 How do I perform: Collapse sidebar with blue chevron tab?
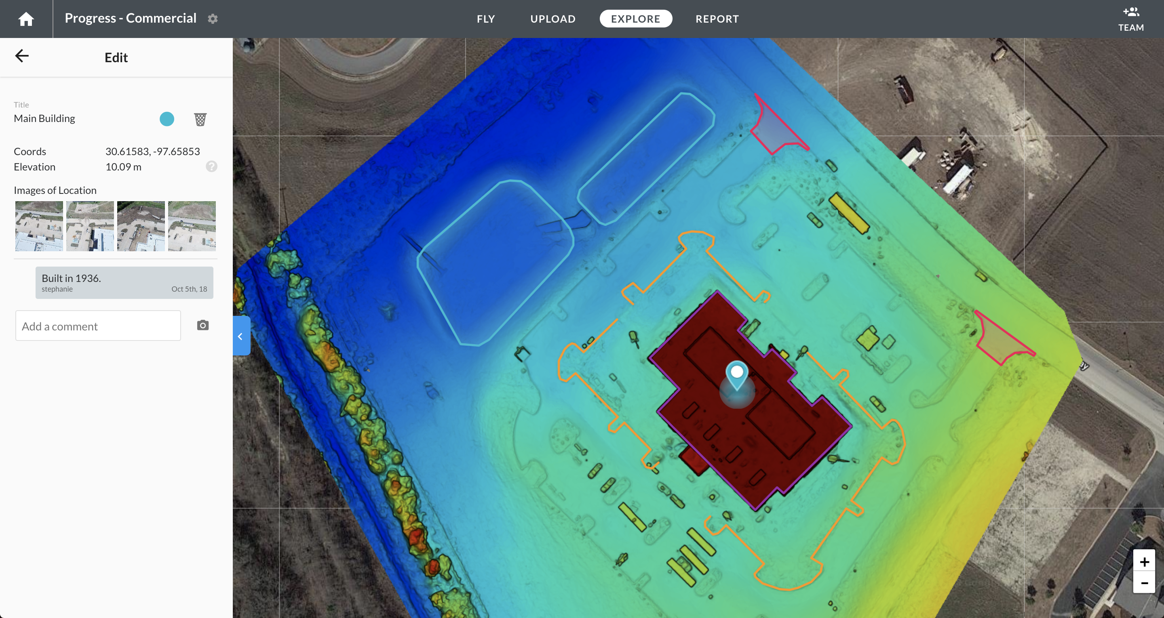coord(241,336)
